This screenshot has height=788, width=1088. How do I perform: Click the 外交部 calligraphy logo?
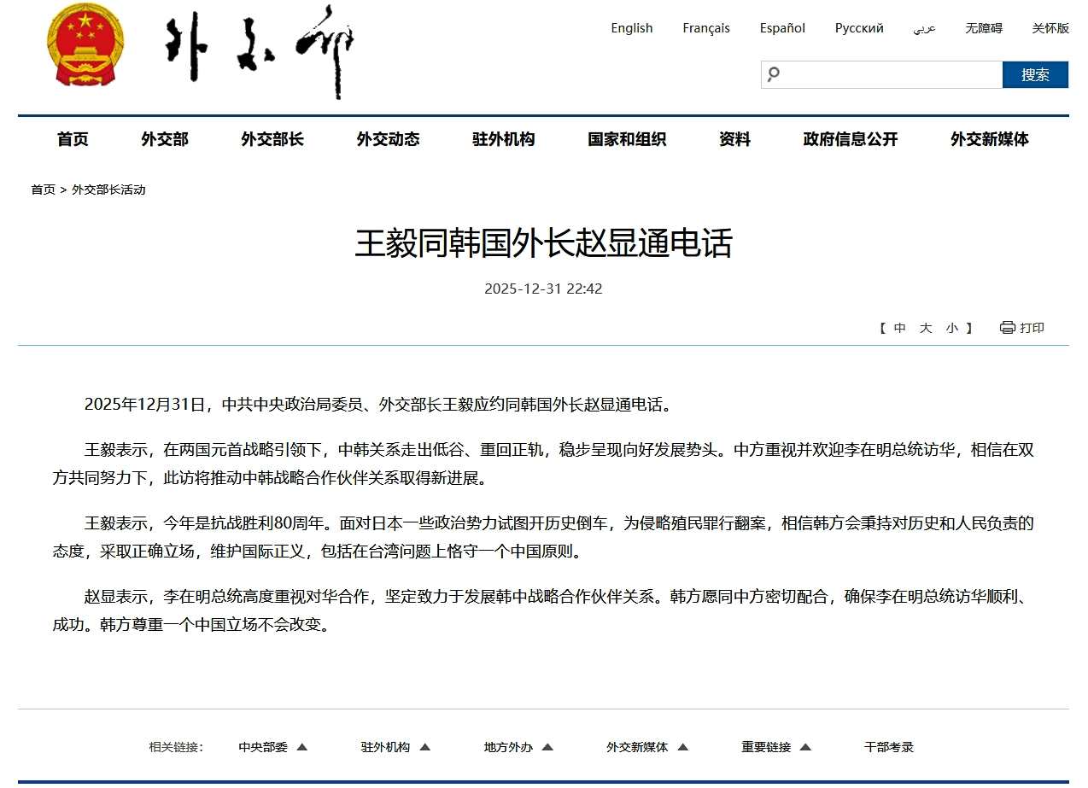point(259,50)
